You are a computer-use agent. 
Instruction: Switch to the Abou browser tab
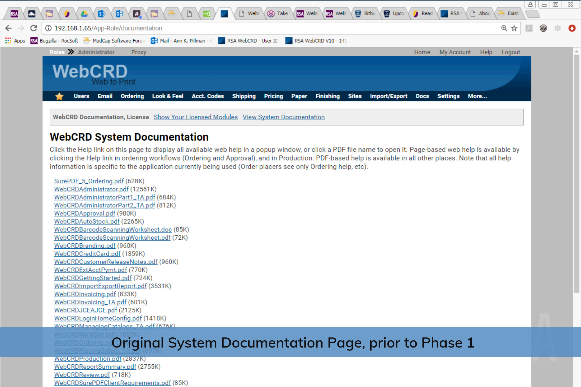[x=481, y=14]
